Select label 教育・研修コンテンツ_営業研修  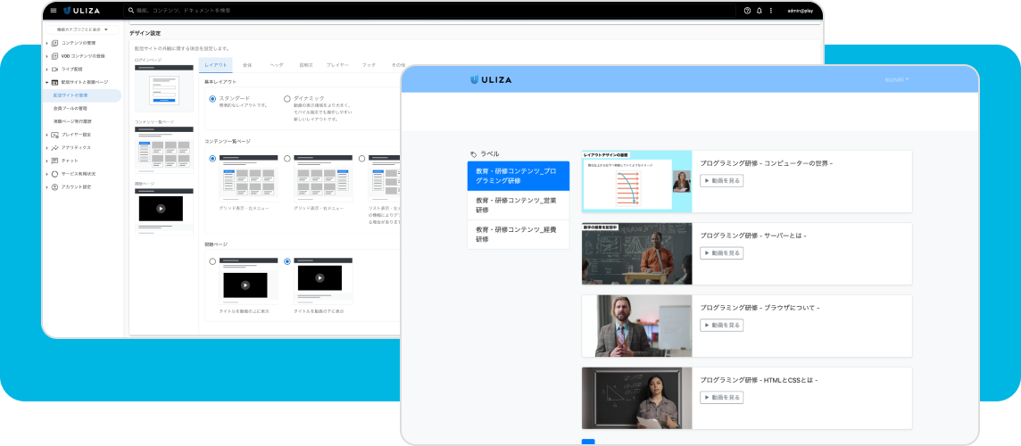(x=519, y=205)
